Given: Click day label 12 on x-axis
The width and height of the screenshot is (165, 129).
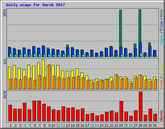Looking at the screenshot, I should point(63,125).
